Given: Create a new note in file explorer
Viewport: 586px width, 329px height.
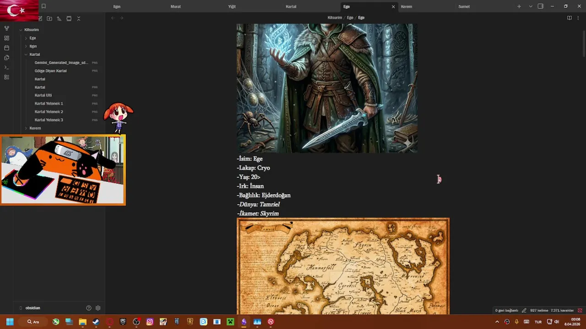Looking at the screenshot, I should point(40,19).
